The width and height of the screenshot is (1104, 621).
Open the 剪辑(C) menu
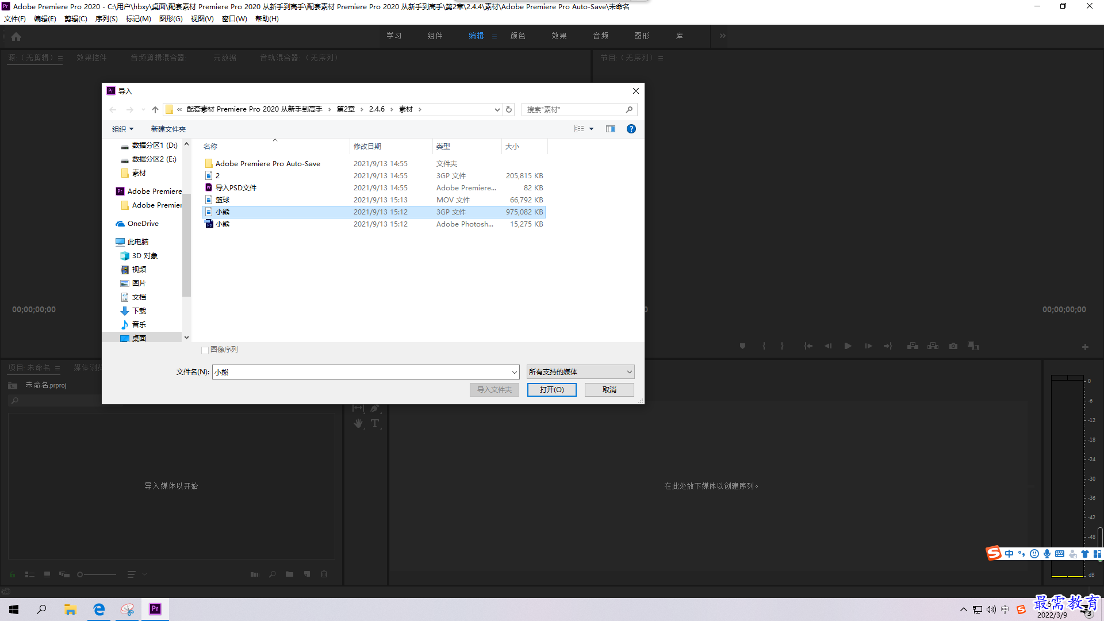[76, 19]
